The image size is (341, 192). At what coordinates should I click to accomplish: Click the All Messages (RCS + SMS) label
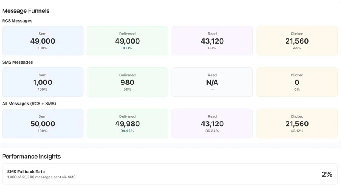tap(29, 104)
